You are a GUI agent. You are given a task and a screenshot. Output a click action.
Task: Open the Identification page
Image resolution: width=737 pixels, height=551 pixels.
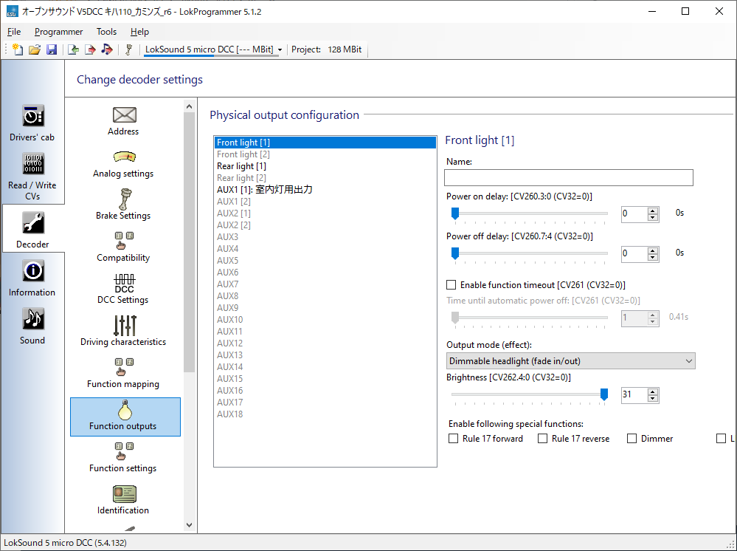coord(124,500)
